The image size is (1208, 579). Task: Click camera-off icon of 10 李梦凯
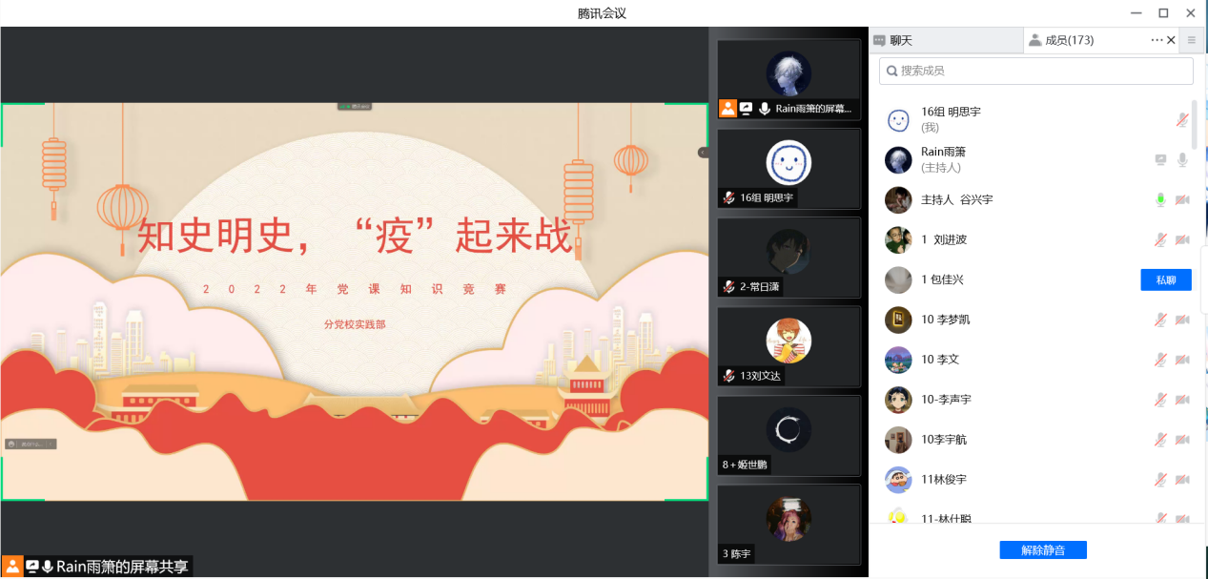click(1182, 320)
